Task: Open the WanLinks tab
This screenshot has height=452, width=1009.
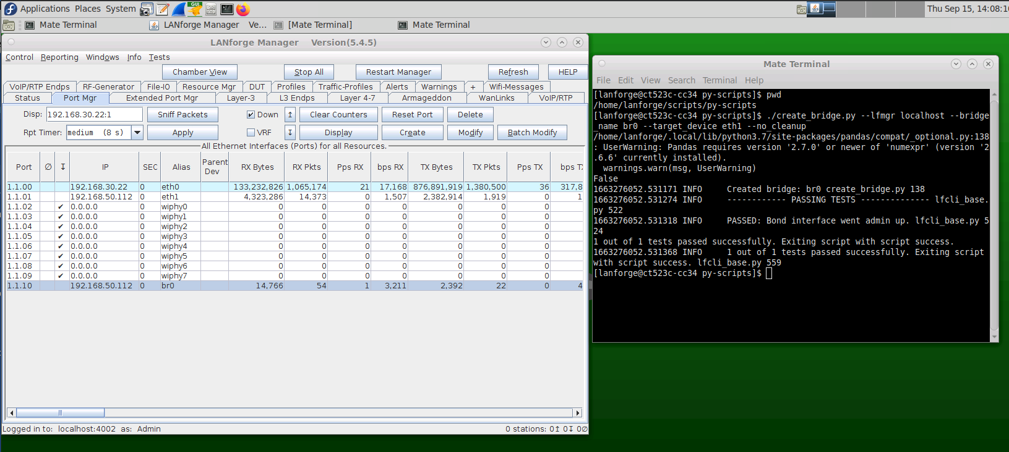Action: (496, 98)
